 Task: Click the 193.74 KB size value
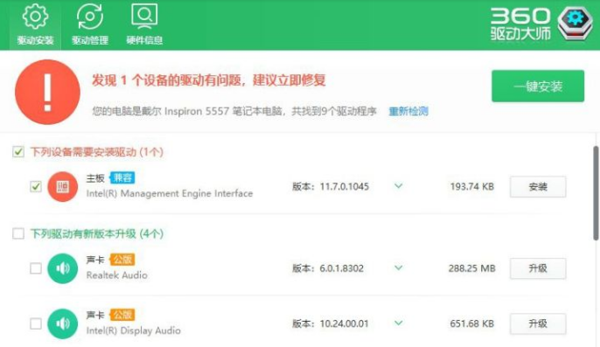(x=471, y=187)
